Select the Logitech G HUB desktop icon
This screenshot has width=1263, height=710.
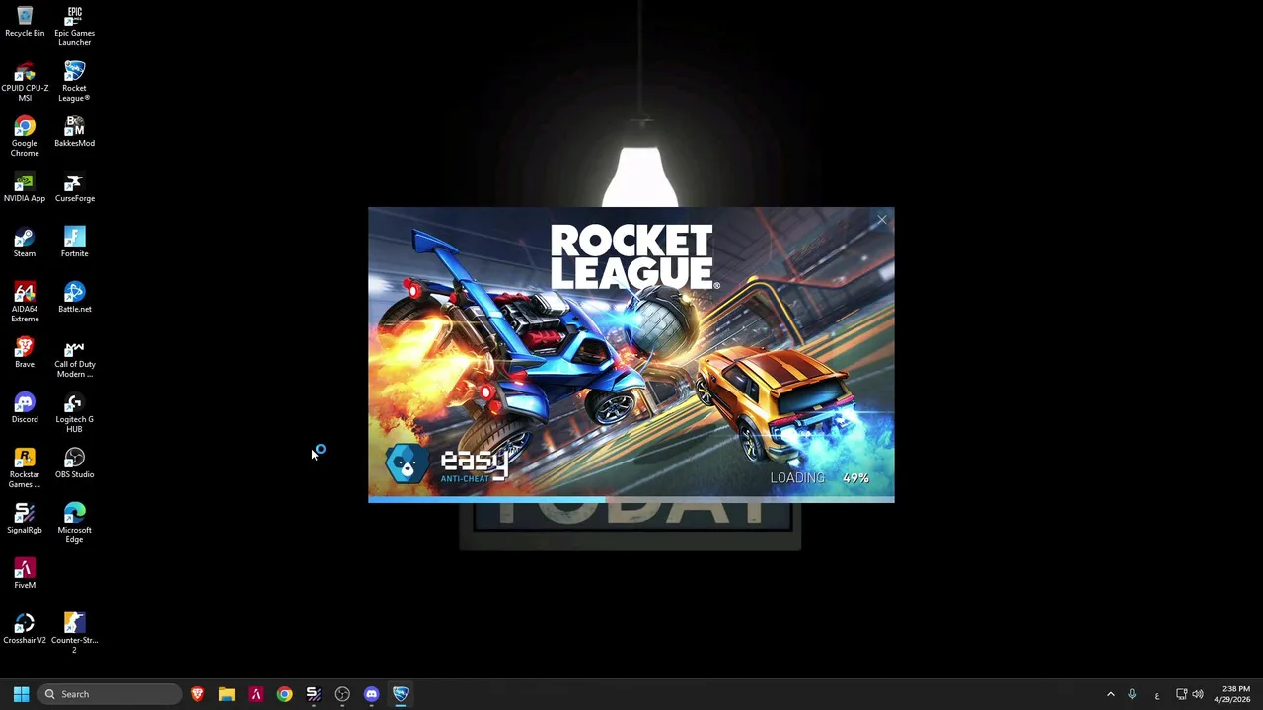[74, 412]
